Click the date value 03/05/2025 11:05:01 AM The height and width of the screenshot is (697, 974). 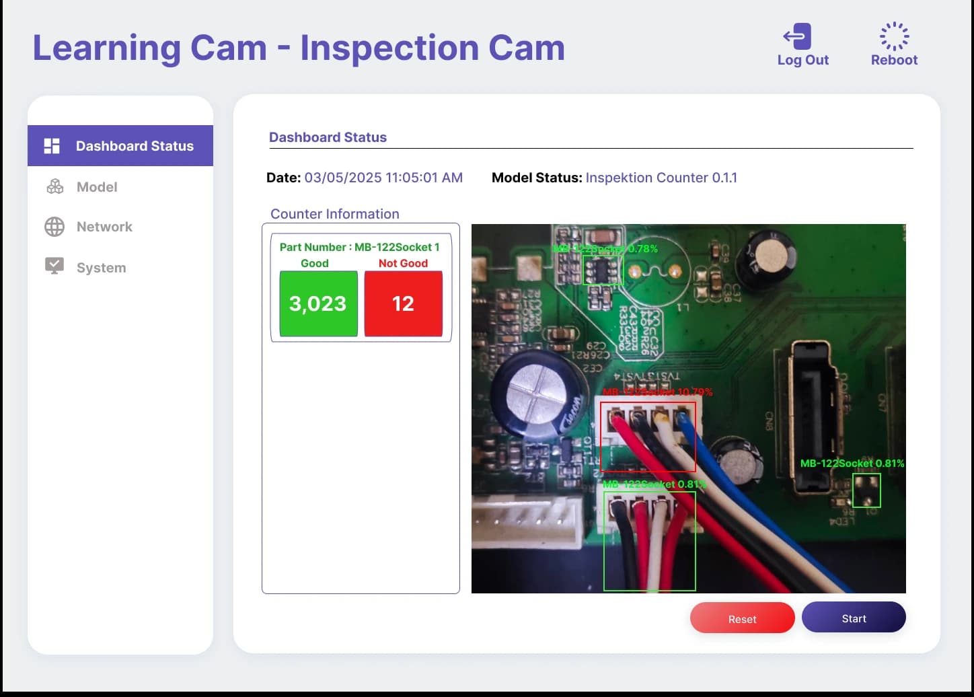[383, 178]
